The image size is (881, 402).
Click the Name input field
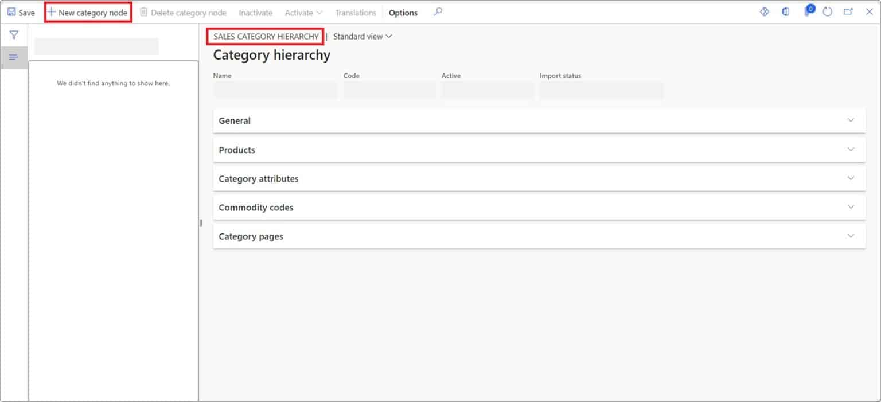tap(275, 90)
